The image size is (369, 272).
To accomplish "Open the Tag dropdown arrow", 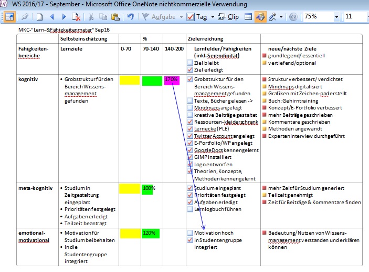I will click(213, 17).
